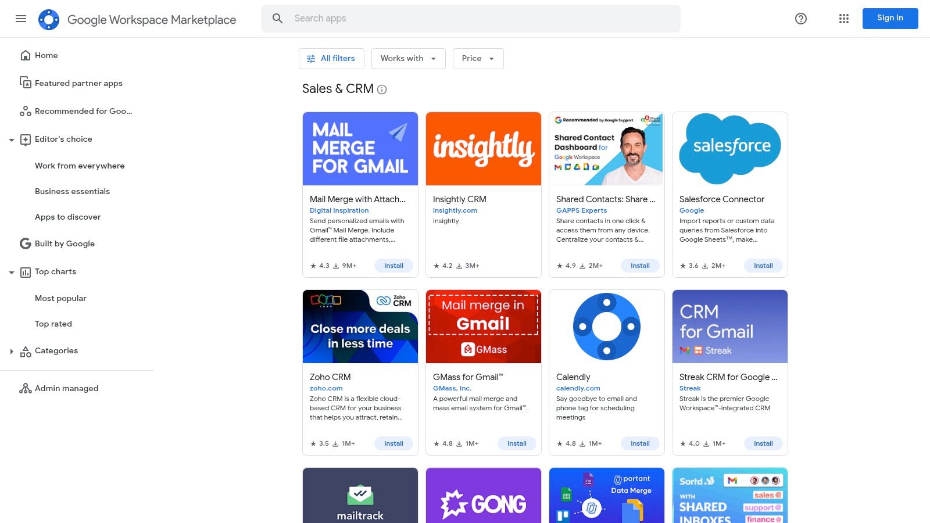Open Featured partner apps from the sidebar

tap(78, 83)
